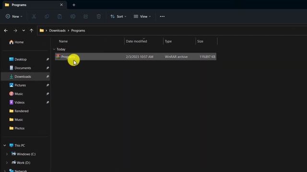Viewport: 307px width, 172px height.
Task: Open the View layout dropdown
Action: [x=142, y=17]
